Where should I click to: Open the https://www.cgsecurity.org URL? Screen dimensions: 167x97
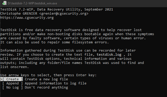click(27, 18)
